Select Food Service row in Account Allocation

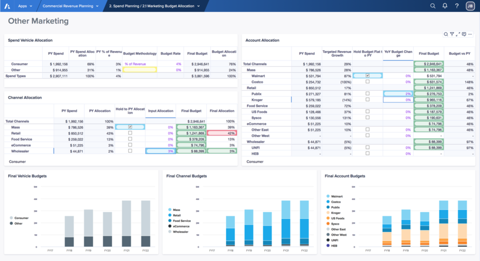358,106
